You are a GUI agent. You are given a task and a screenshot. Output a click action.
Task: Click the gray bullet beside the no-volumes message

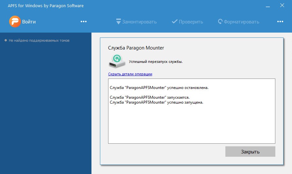(6, 40)
